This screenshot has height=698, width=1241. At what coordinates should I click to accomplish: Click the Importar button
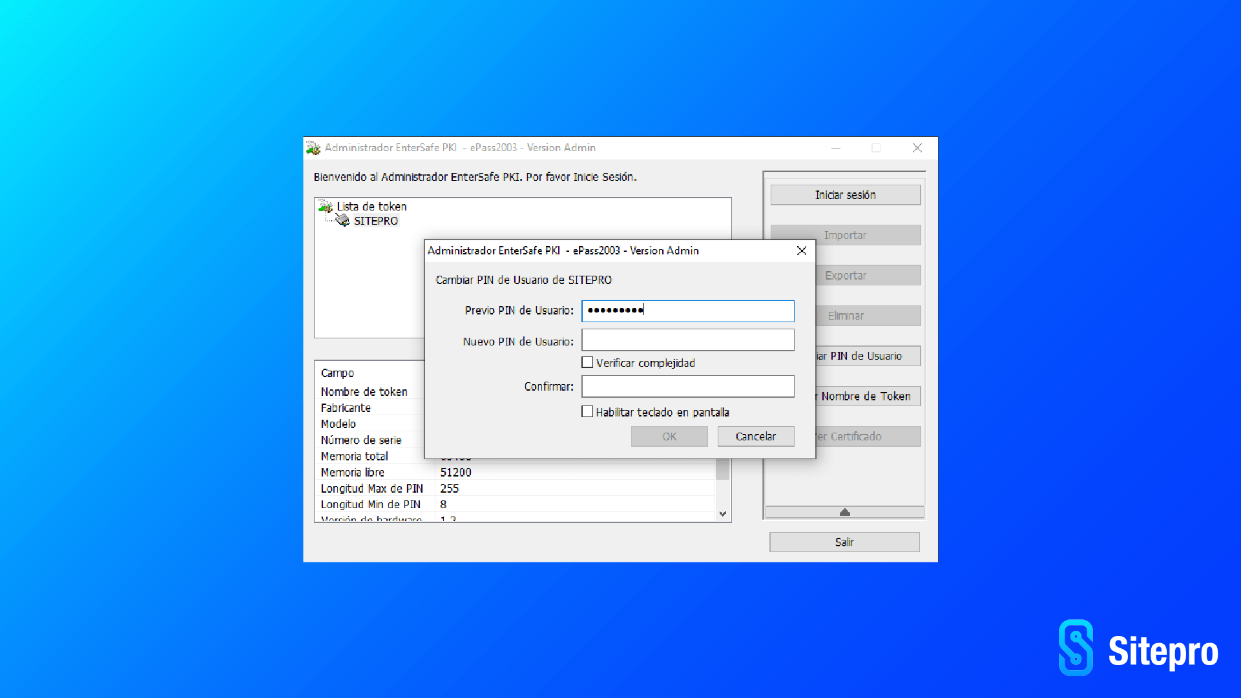846,235
